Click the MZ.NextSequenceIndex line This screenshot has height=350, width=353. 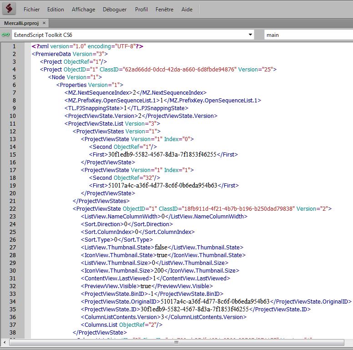136,93
